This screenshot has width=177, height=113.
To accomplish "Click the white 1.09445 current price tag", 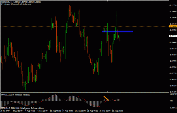I will (173, 36).
